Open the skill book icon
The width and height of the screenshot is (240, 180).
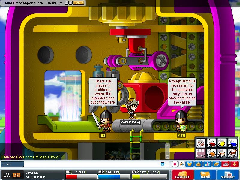(216, 164)
